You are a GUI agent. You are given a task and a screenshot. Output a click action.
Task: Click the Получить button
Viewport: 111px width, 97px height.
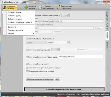coord(57,32)
